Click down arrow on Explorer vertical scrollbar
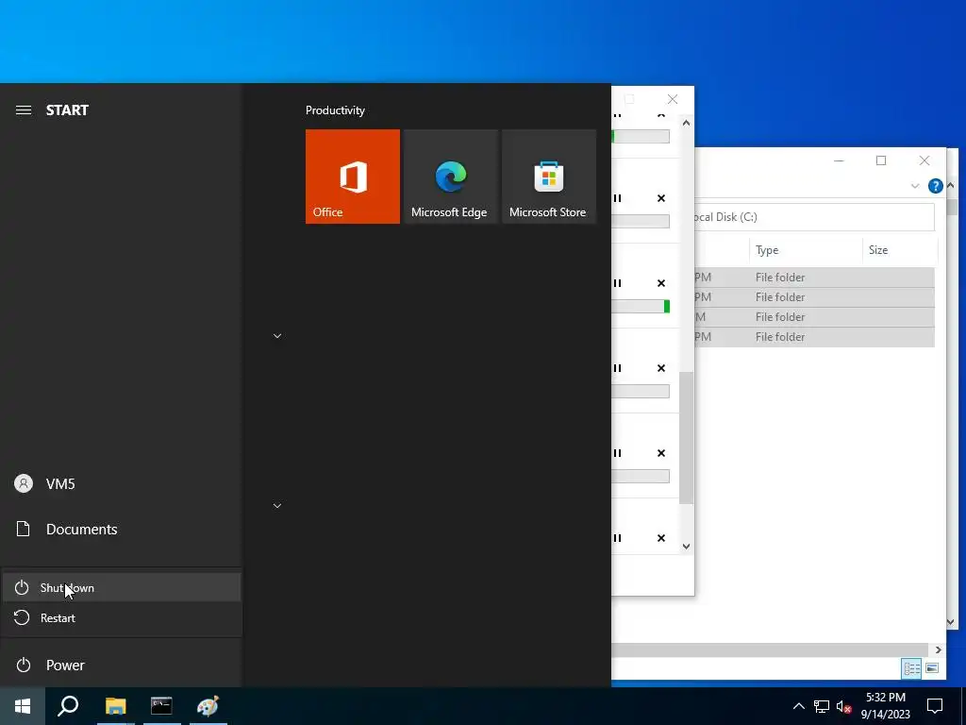Viewport: 966px width, 725px height. [950, 622]
